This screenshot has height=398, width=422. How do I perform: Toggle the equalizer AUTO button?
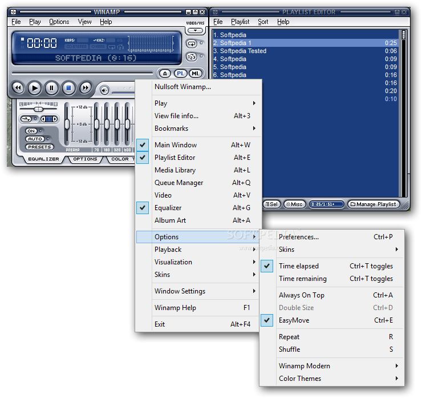(35, 139)
